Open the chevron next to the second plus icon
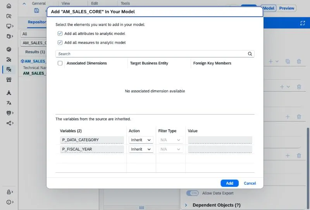 tap(288, 87)
